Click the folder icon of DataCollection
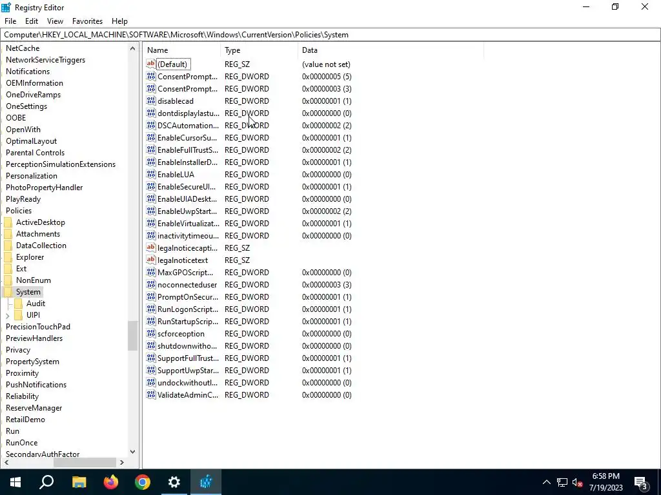Screen dimensions: 661x495 coord(8,246)
